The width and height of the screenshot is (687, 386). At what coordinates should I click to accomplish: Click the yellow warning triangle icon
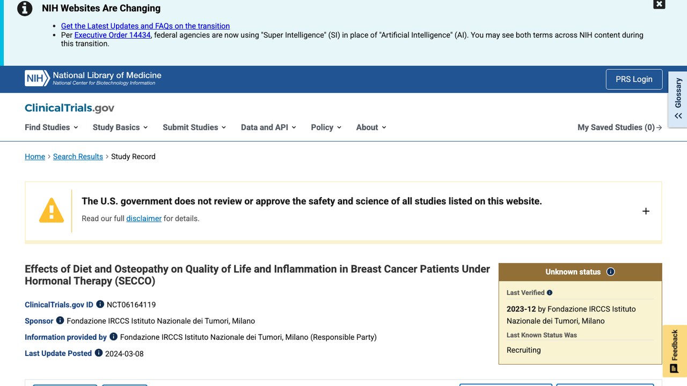click(52, 210)
